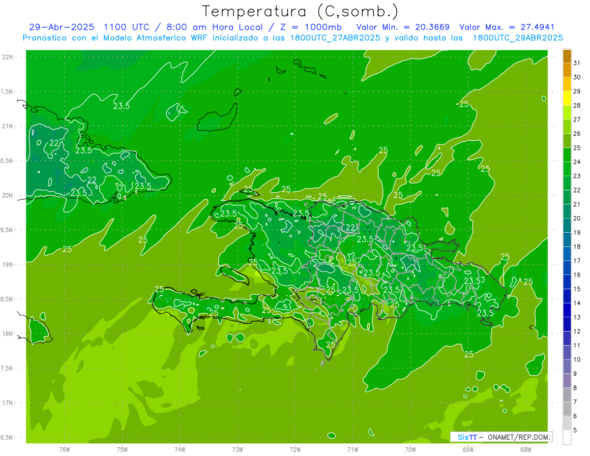Click the legend value "12"

pyautogui.click(x=577, y=332)
